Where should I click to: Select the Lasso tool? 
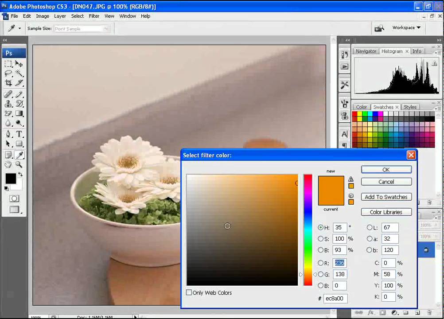pos(8,73)
